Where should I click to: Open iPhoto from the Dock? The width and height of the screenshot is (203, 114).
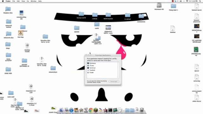coord(76,110)
